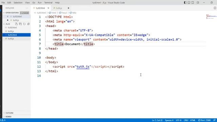Toggle the bottom panel layout icon
The width and height of the screenshot is (217, 122).
coord(189,2)
